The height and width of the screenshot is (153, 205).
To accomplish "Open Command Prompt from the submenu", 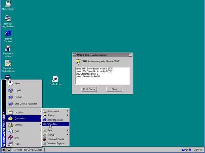I will 56,139.
